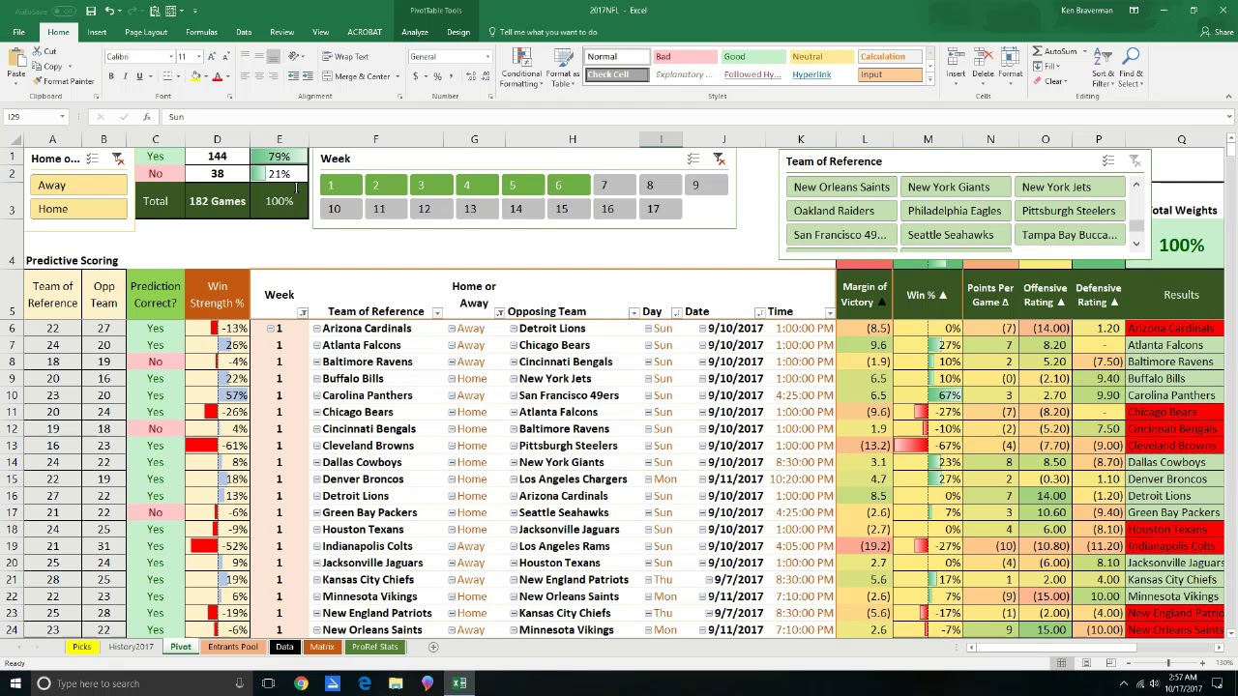This screenshot has height=696, width=1238.
Task: Switch to the ProRef Stats sheet tab
Action: click(x=374, y=647)
